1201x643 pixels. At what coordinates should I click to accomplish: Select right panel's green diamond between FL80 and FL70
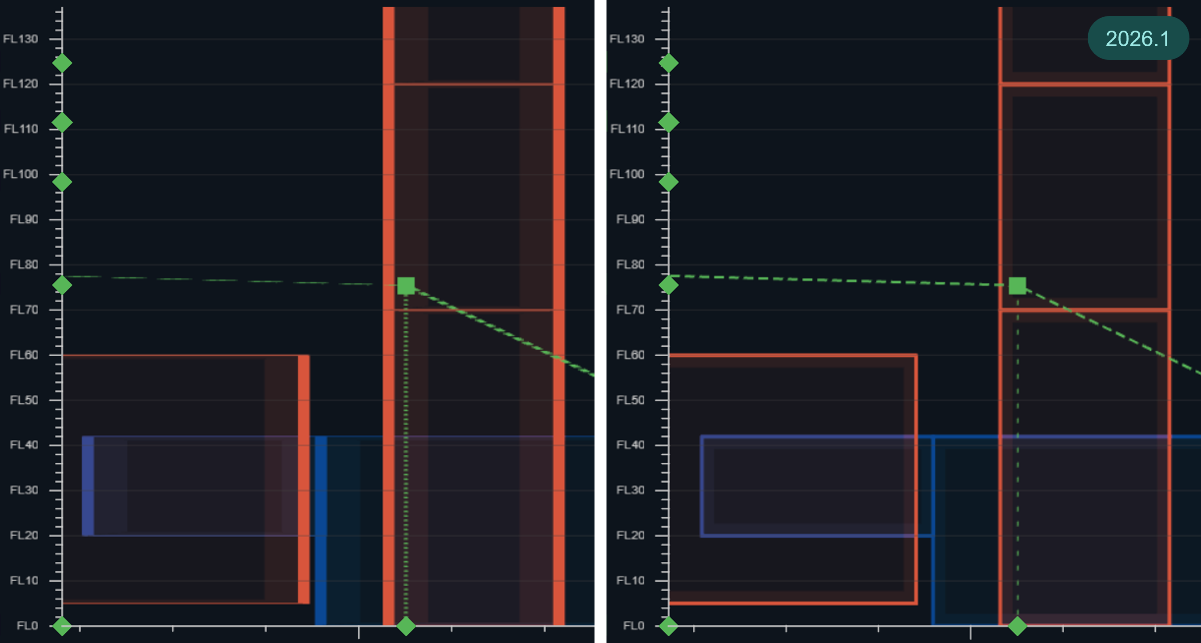pos(669,285)
